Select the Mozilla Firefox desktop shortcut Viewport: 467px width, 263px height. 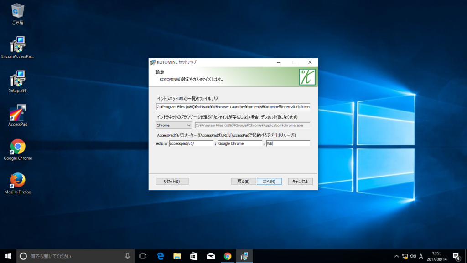click(x=18, y=183)
